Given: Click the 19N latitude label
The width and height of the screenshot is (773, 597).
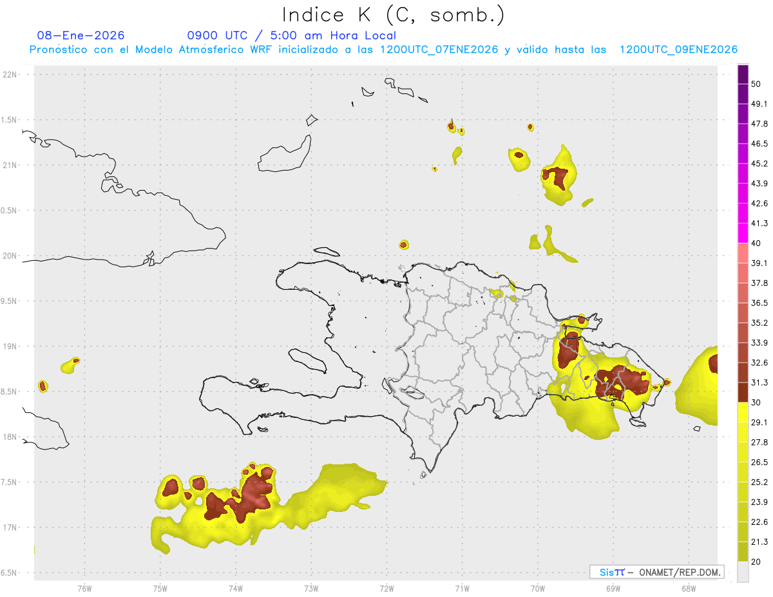Looking at the screenshot, I should [x=10, y=346].
